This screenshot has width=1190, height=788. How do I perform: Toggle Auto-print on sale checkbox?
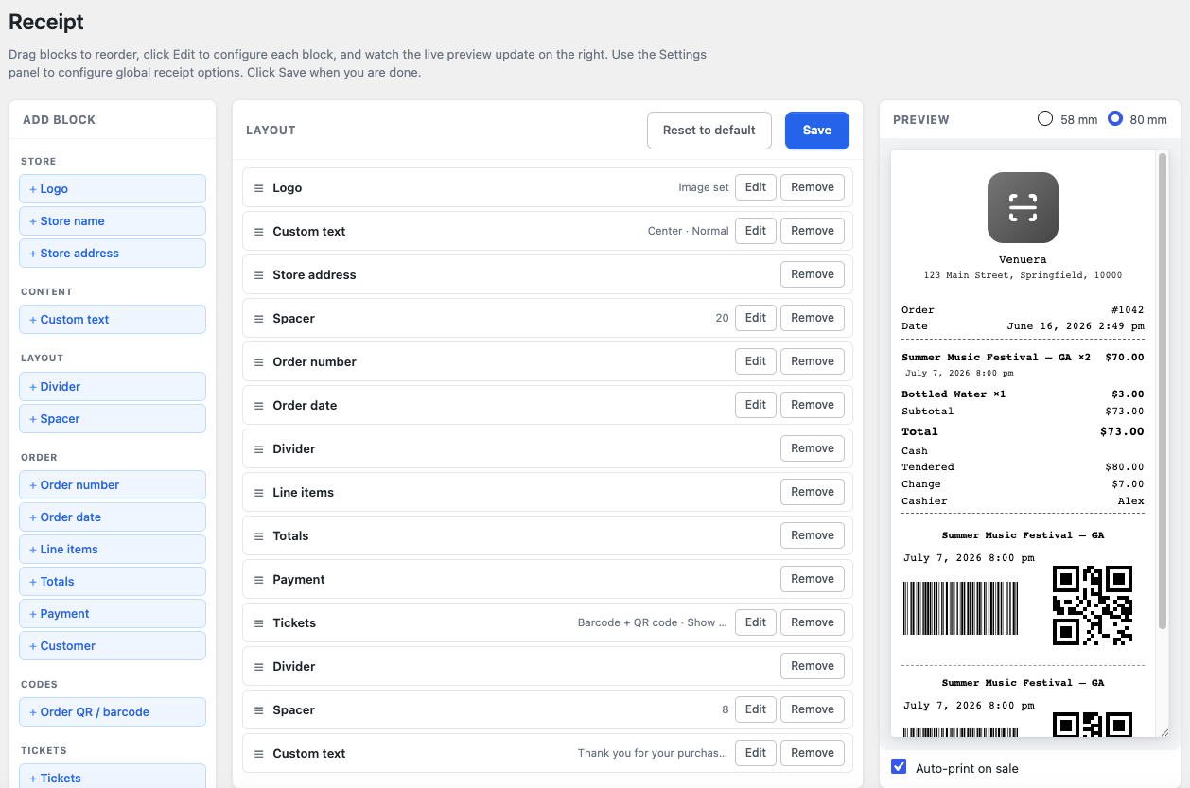point(900,767)
